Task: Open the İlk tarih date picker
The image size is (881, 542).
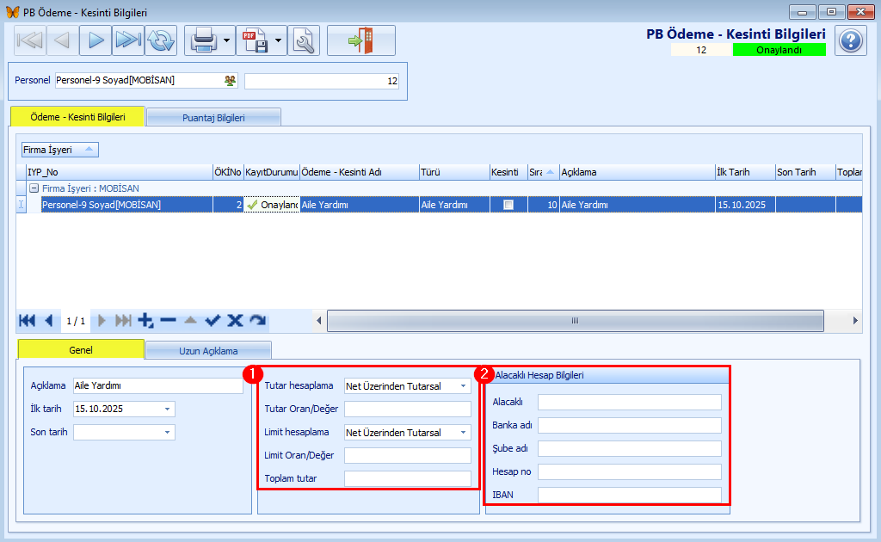Action: click(167, 410)
